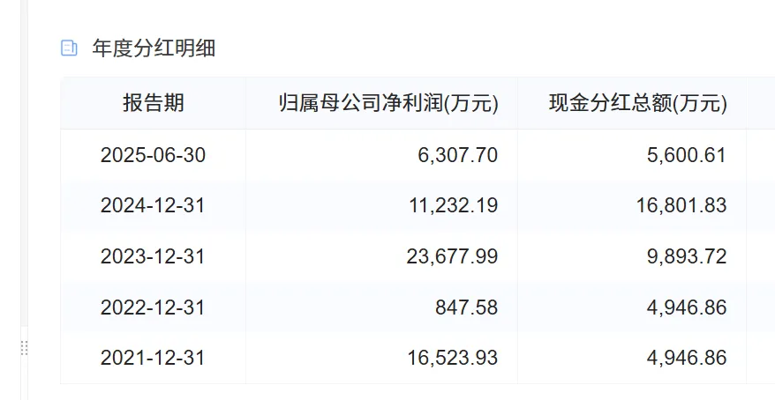This screenshot has width=775, height=400.
Task: Click the 2022 dividend total 4,946.86
Action: pyautogui.click(x=687, y=307)
